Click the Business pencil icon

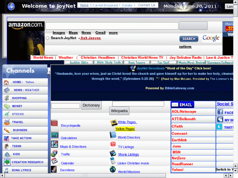[x=7, y=130]
